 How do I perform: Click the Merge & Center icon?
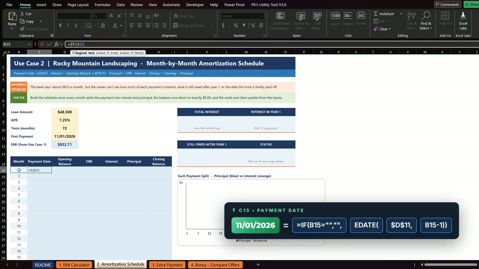[175, 25]
